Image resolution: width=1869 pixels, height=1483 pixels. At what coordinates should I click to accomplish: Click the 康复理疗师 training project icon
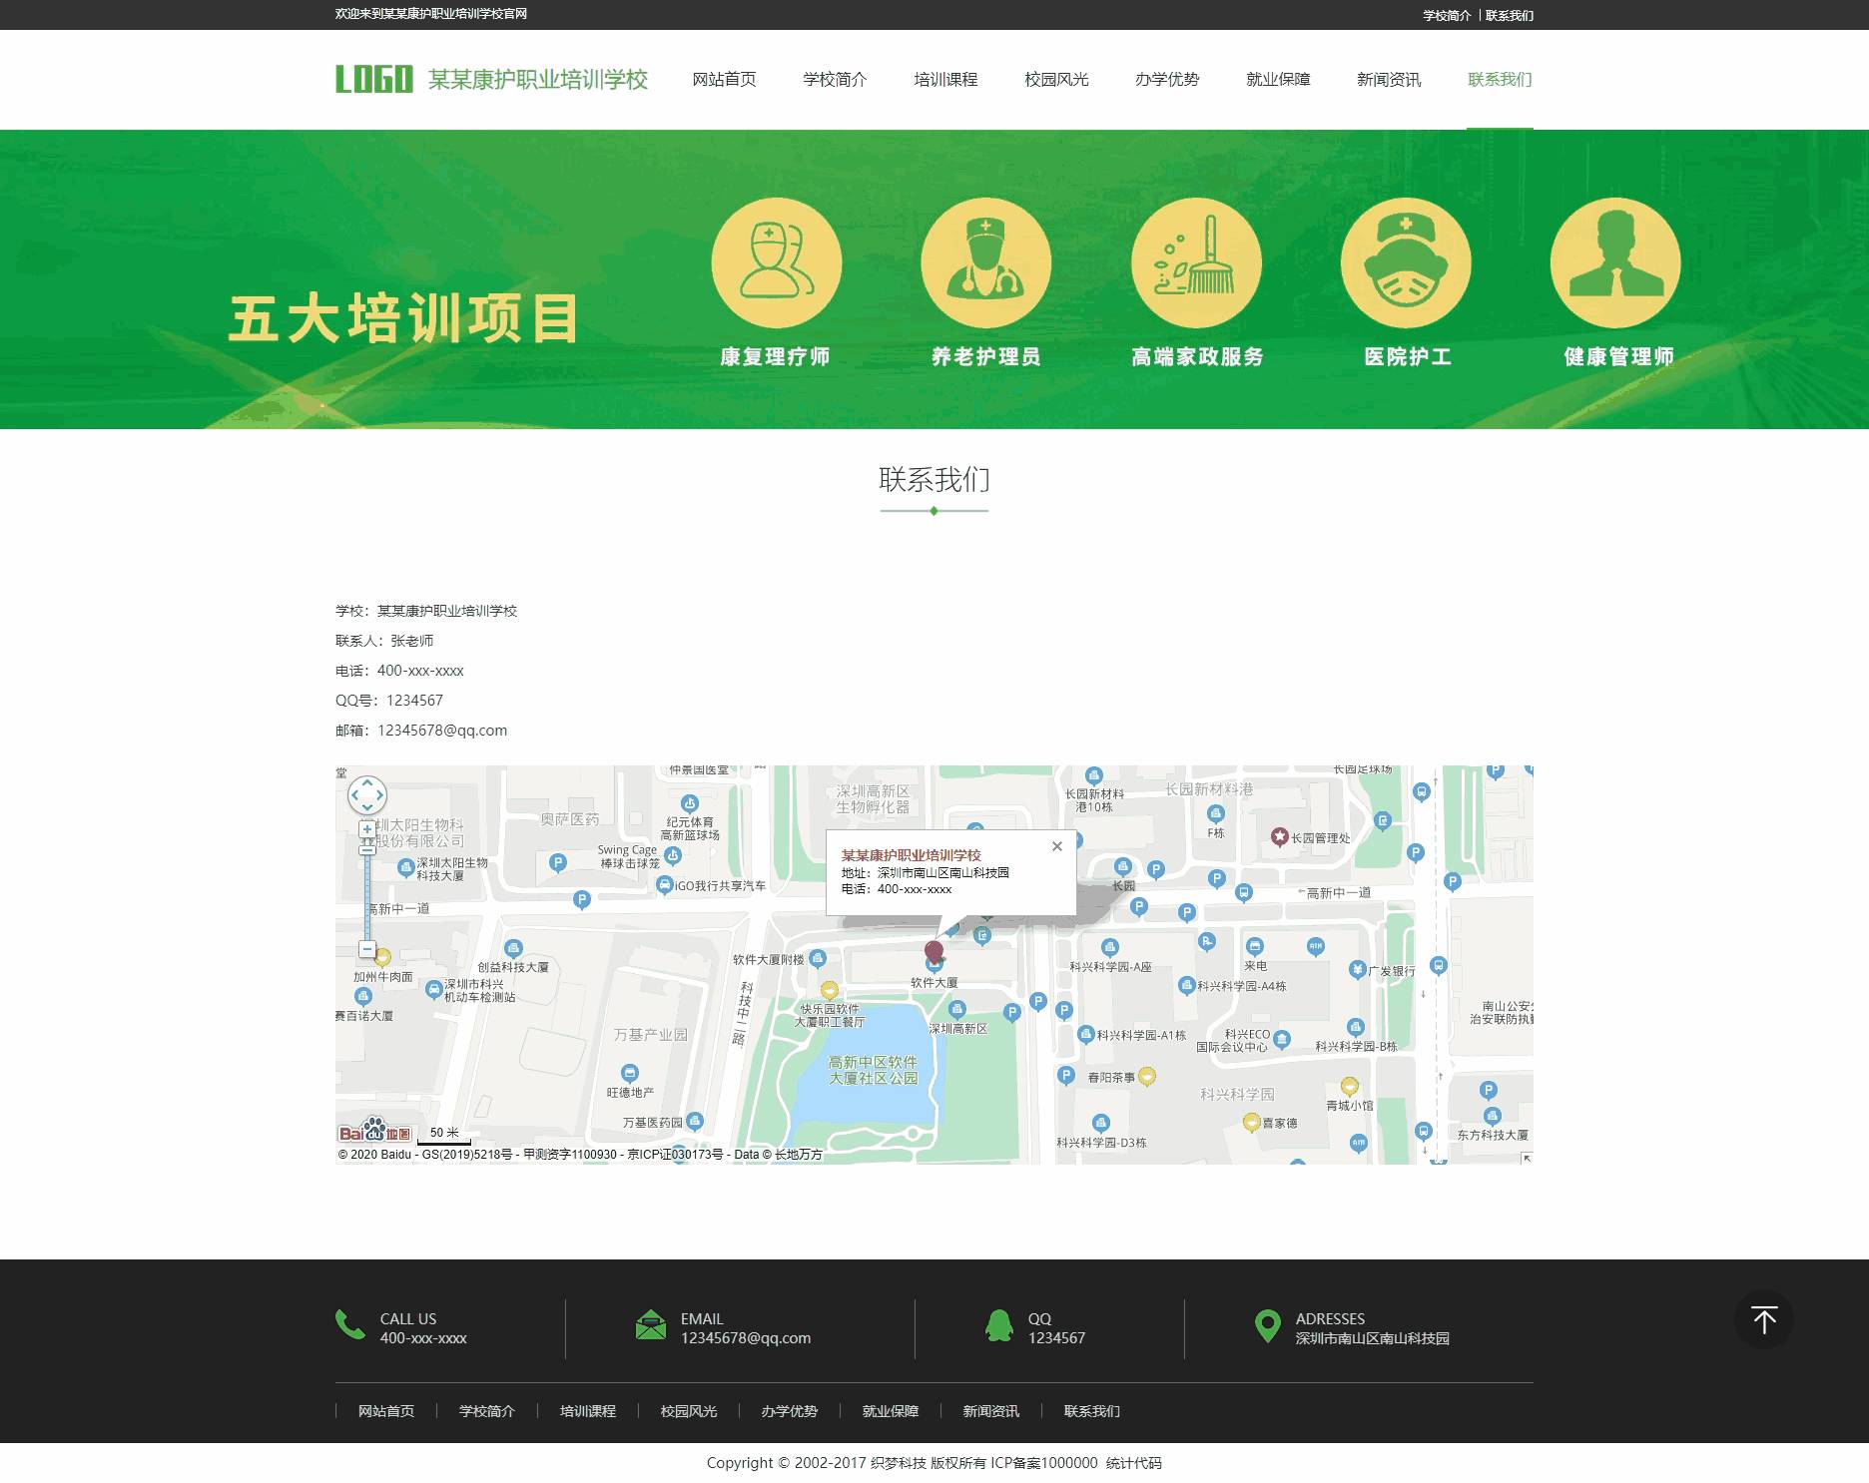click(x=778, y=261)
